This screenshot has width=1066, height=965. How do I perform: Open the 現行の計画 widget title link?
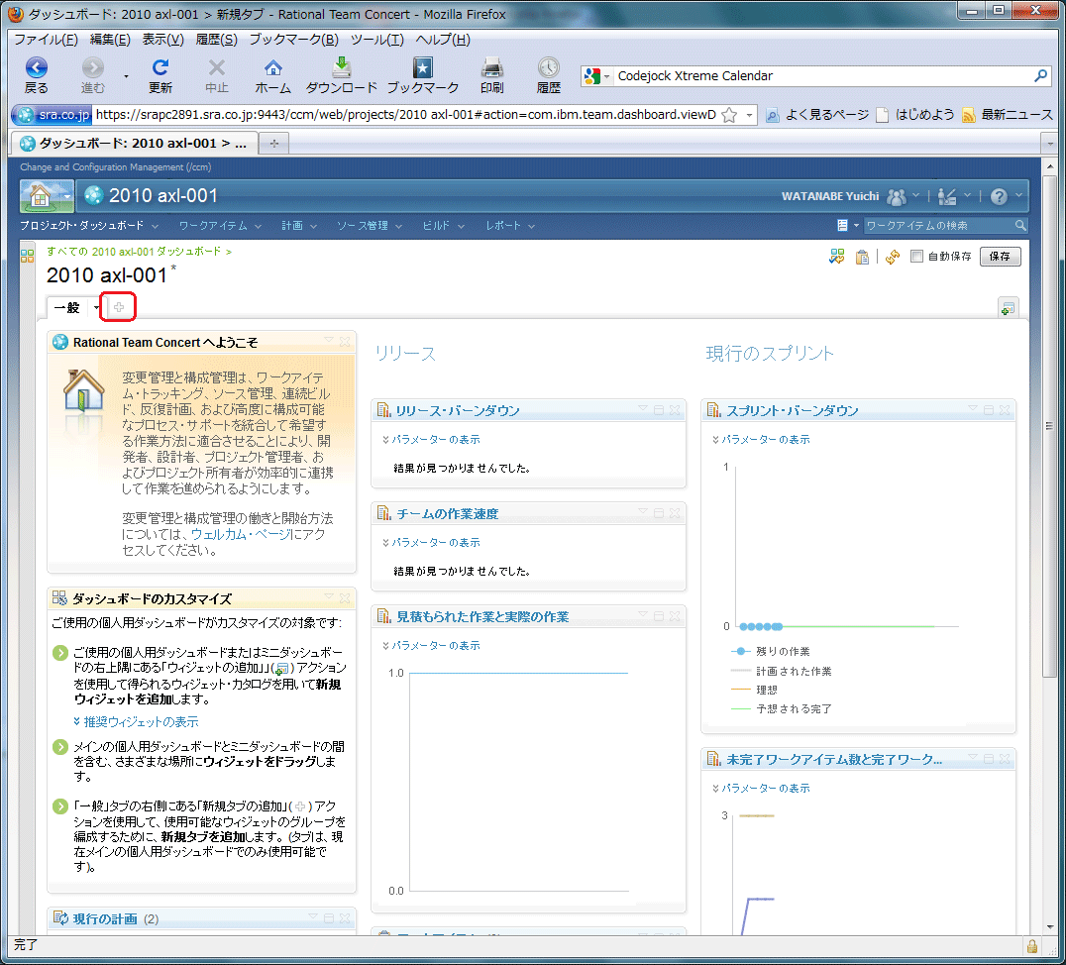pos(105,918)
